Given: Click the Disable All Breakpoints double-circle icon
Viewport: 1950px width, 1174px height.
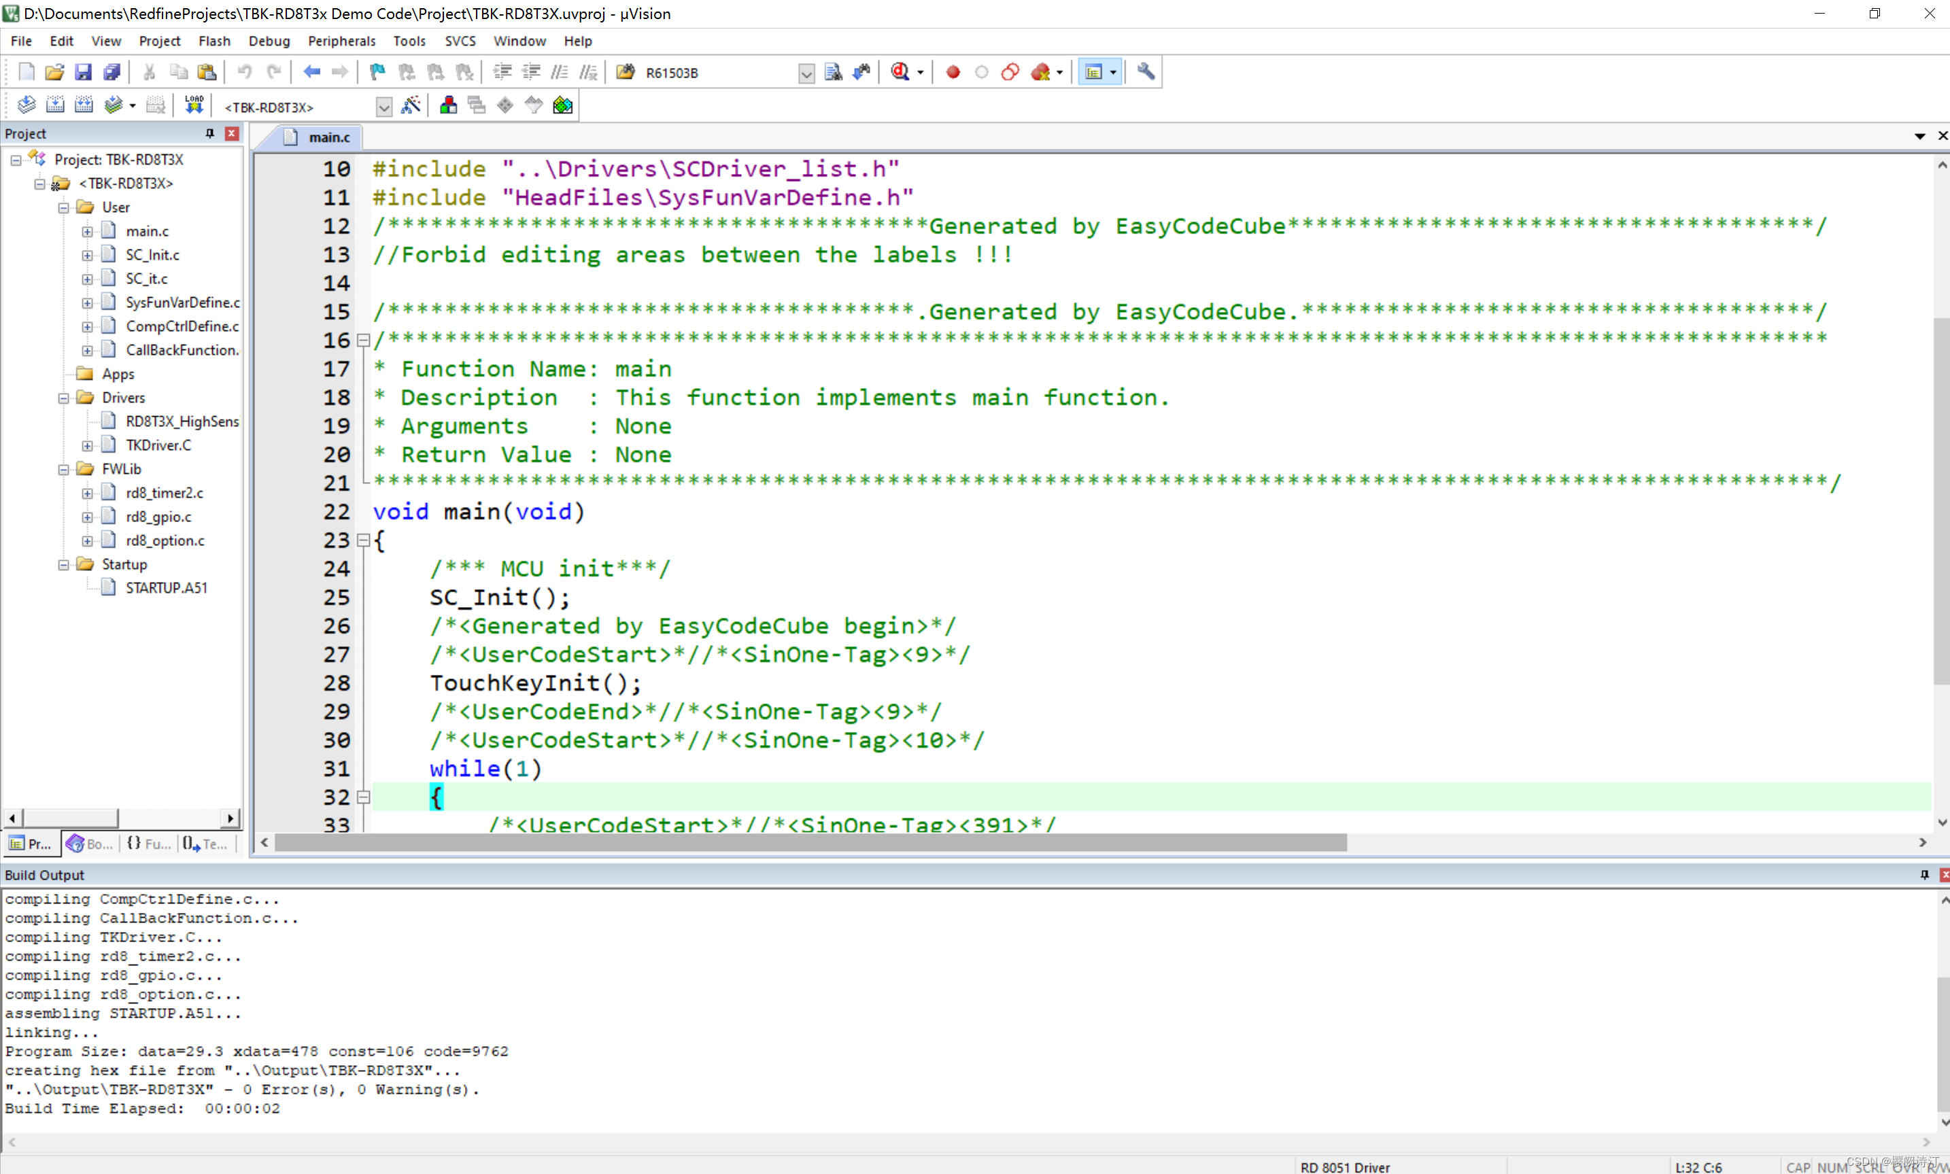Looking at the screenshot, I should tap(1010, 72).
